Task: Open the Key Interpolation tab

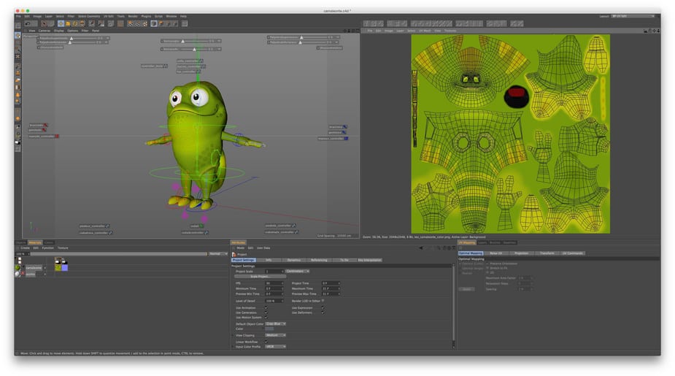Action: click(370, 260)
